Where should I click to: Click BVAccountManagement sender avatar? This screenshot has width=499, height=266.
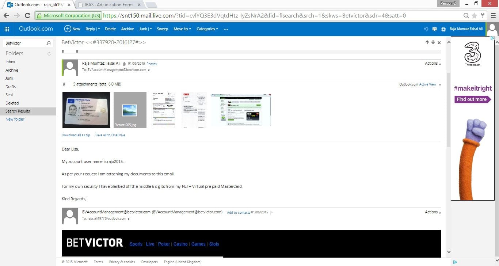pyautogui.click(x=70, y=216)
